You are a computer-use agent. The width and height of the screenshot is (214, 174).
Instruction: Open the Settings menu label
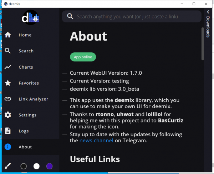coord(27,115)
